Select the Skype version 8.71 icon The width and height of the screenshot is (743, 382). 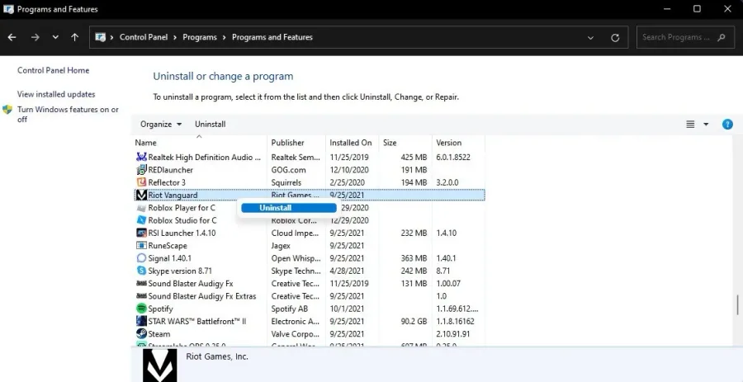click(x=141, y=271)
